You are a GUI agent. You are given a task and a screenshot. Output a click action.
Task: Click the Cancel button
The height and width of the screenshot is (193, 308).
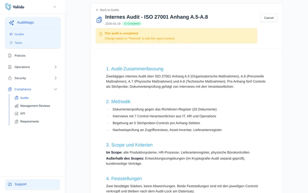(269, 18)
